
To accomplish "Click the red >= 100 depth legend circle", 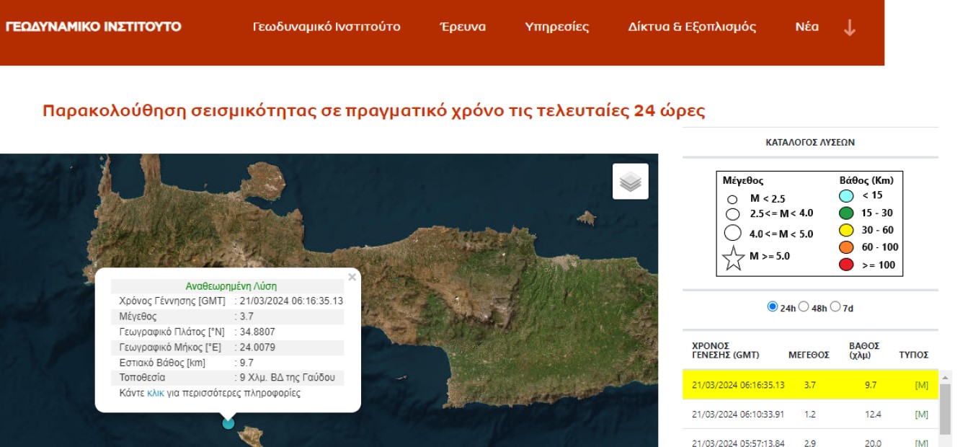I will point(847,265).
